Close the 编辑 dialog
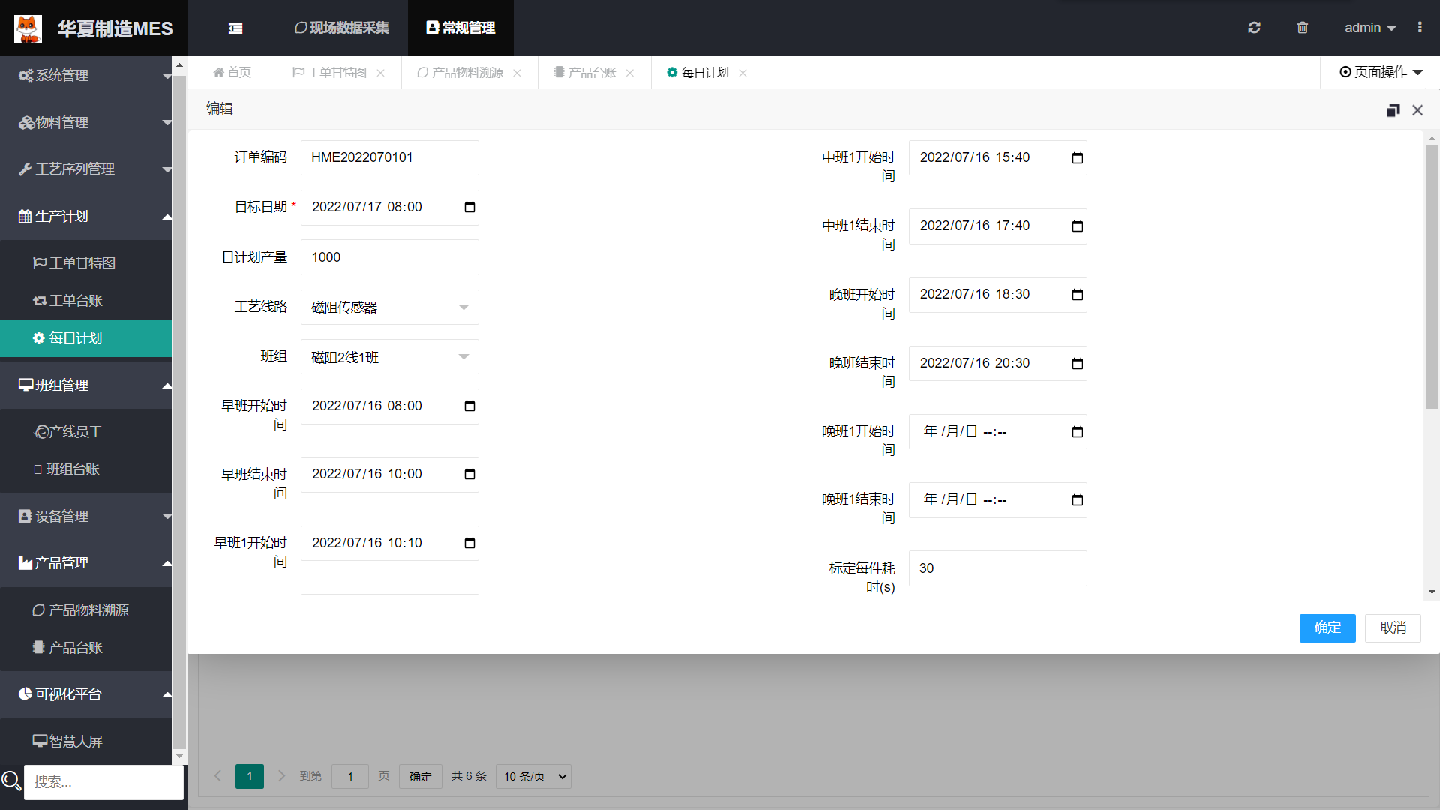Image resolution: width=1440 pixels, height=810 pixels. click(x=1417, y=110)
